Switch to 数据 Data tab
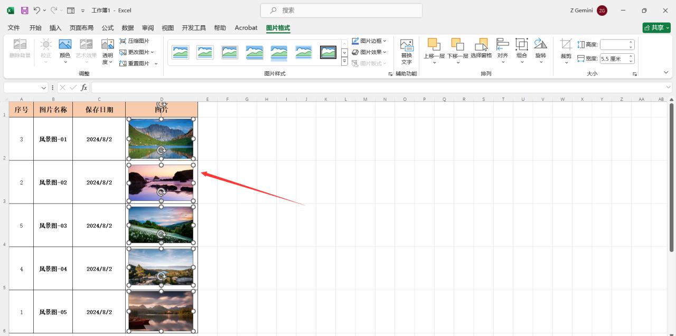This screenshot has width=676, height=336. [x=128, y=28]
